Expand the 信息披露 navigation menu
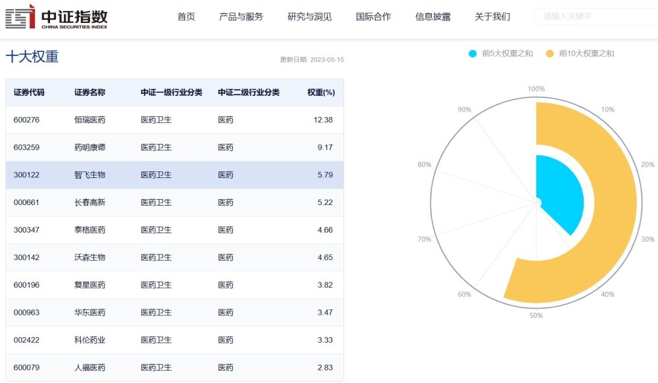Screen dimensions: 658x383 (x=433, y=16)
